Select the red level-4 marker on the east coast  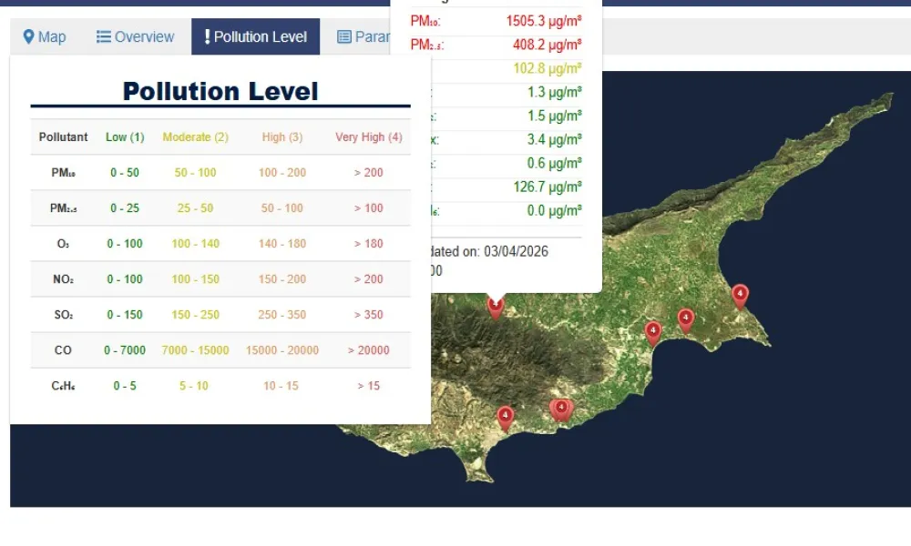(x=741, y=295)
